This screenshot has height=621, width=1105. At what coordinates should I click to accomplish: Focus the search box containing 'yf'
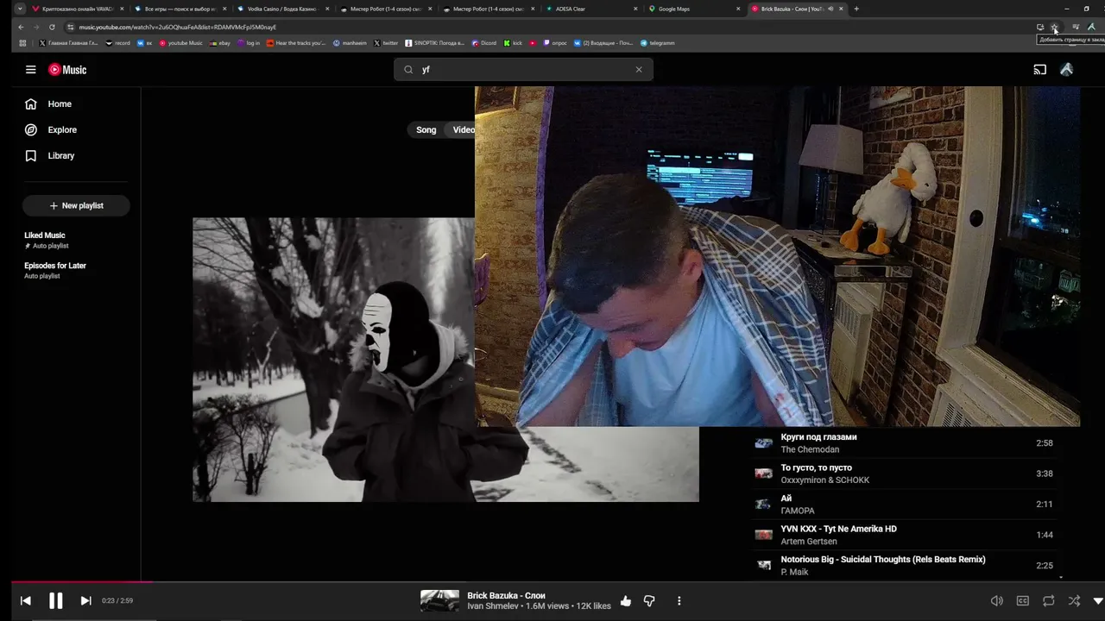(523, 70)
